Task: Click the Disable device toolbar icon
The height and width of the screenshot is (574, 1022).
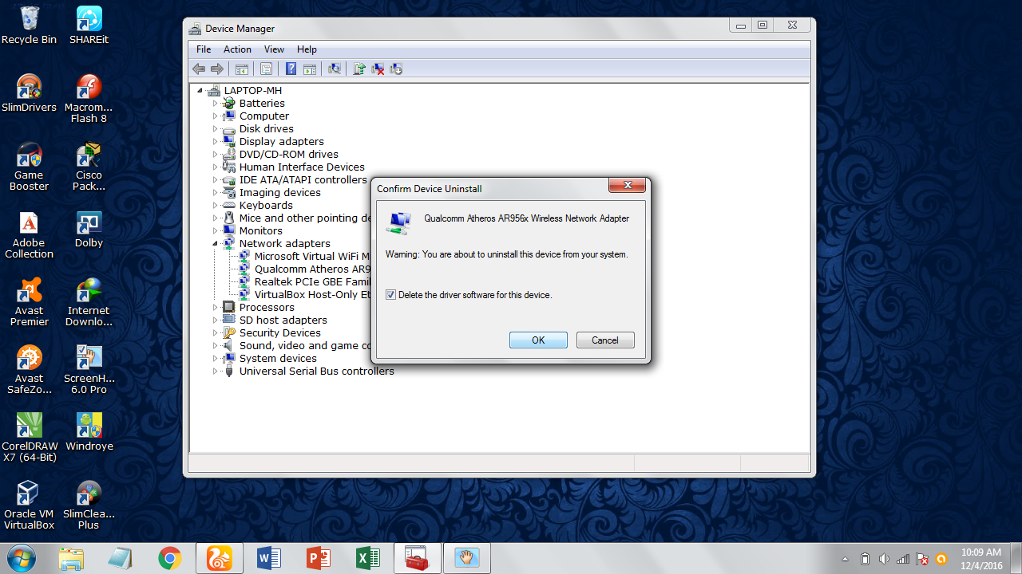Action: (x=396, y=69)
